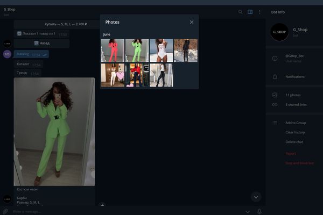323x215 pixels.
Task: Close the Photos dialog
Action: point(191,22)
